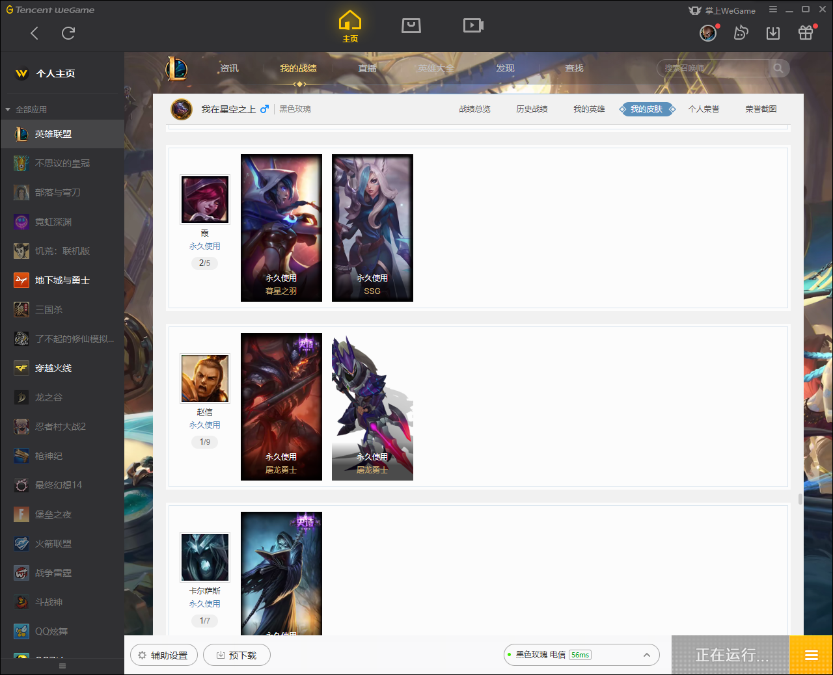Switch to 荣誉截图 sub-tab

pyautogui.click(x=761, y=109)
